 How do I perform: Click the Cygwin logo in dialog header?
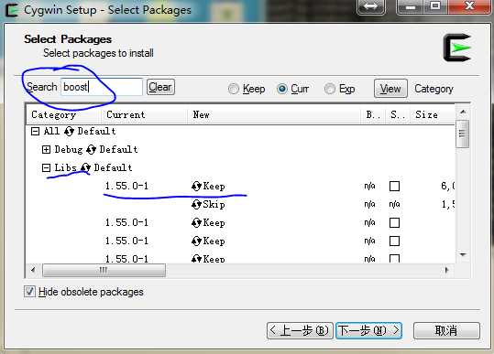point(457,48)
